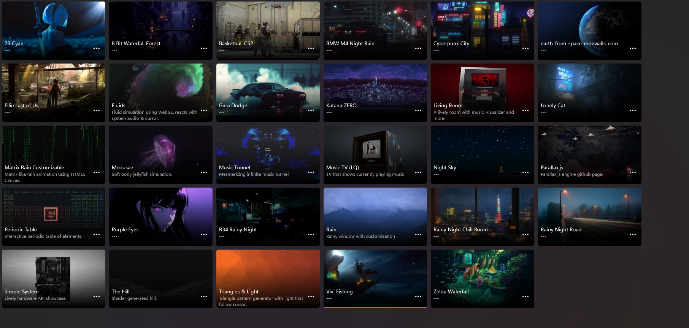689x328 pixels.
Task: Open more options for Gara Dodge
Action: click(x=311, y=110)
